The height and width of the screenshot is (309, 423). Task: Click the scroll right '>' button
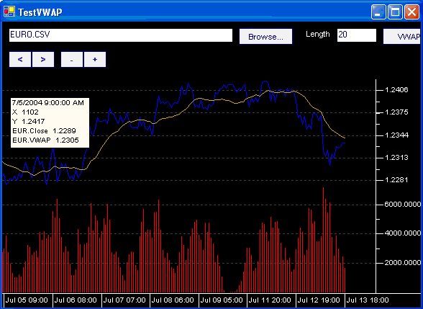click(43, 59)
